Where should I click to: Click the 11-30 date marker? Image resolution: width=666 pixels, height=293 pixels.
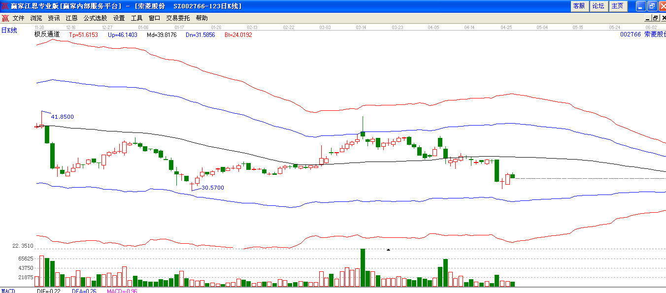point(40,27)
